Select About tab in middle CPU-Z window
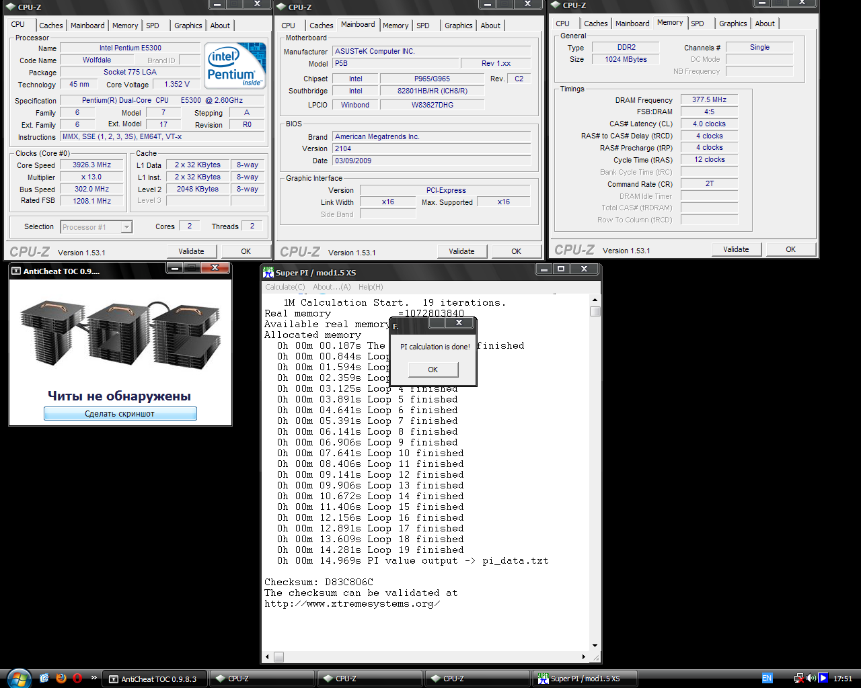Viewport: 861px width, 688px height. [490, 26]
